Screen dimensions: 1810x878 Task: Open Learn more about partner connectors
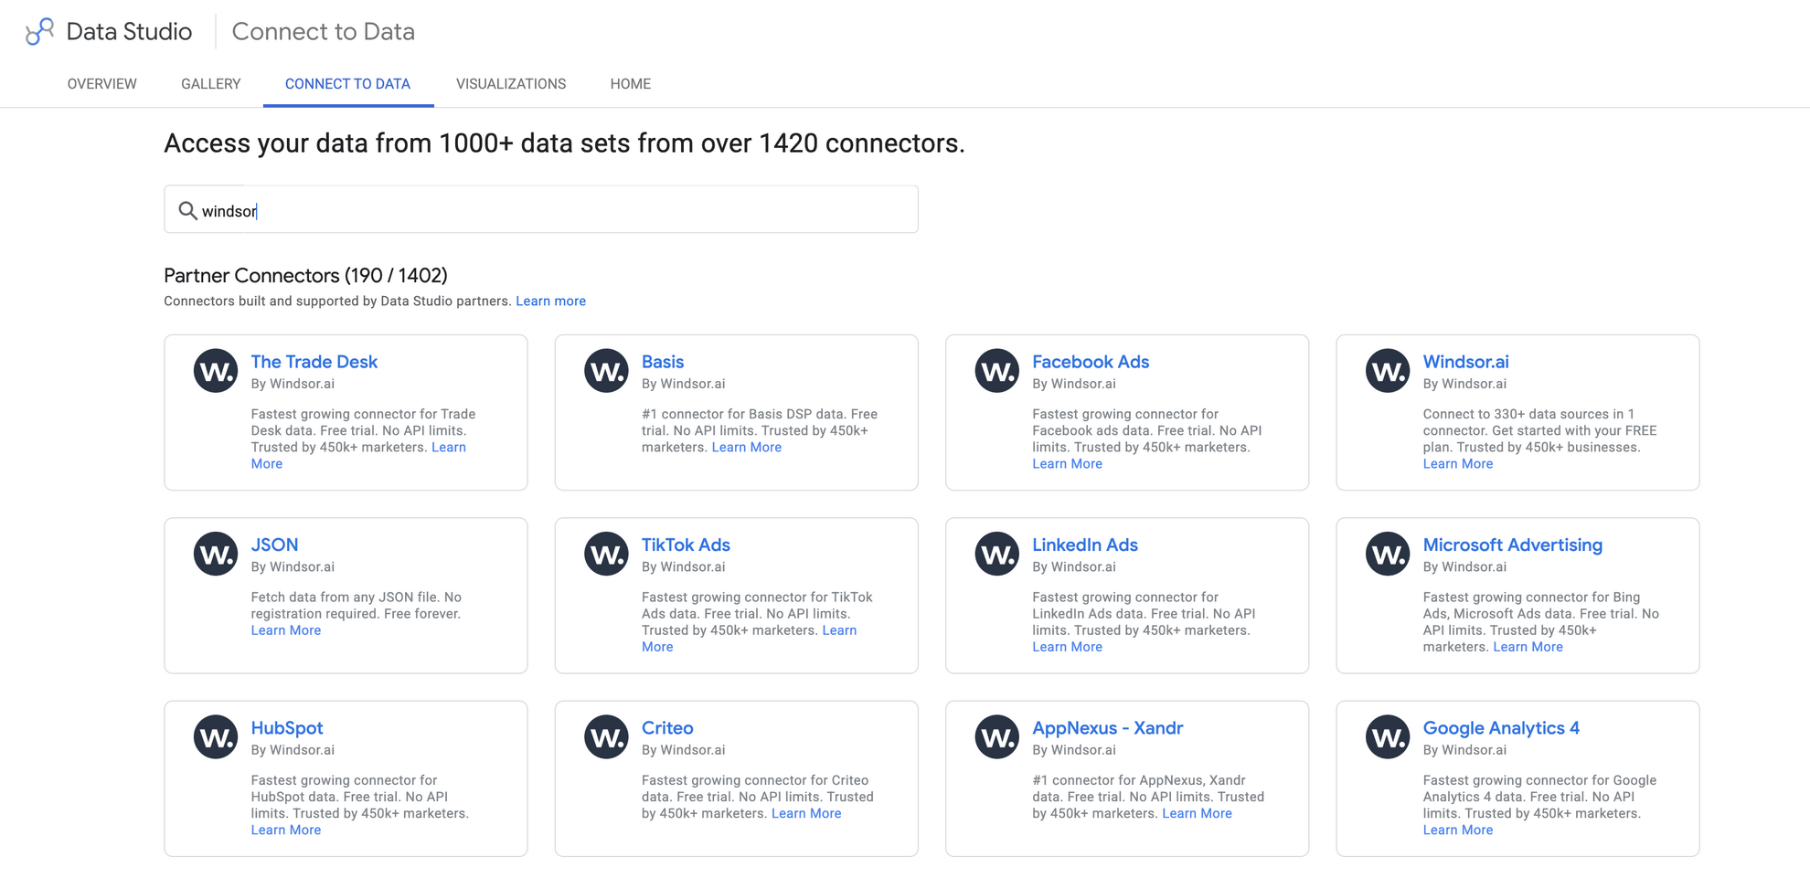tap(551, 301)
